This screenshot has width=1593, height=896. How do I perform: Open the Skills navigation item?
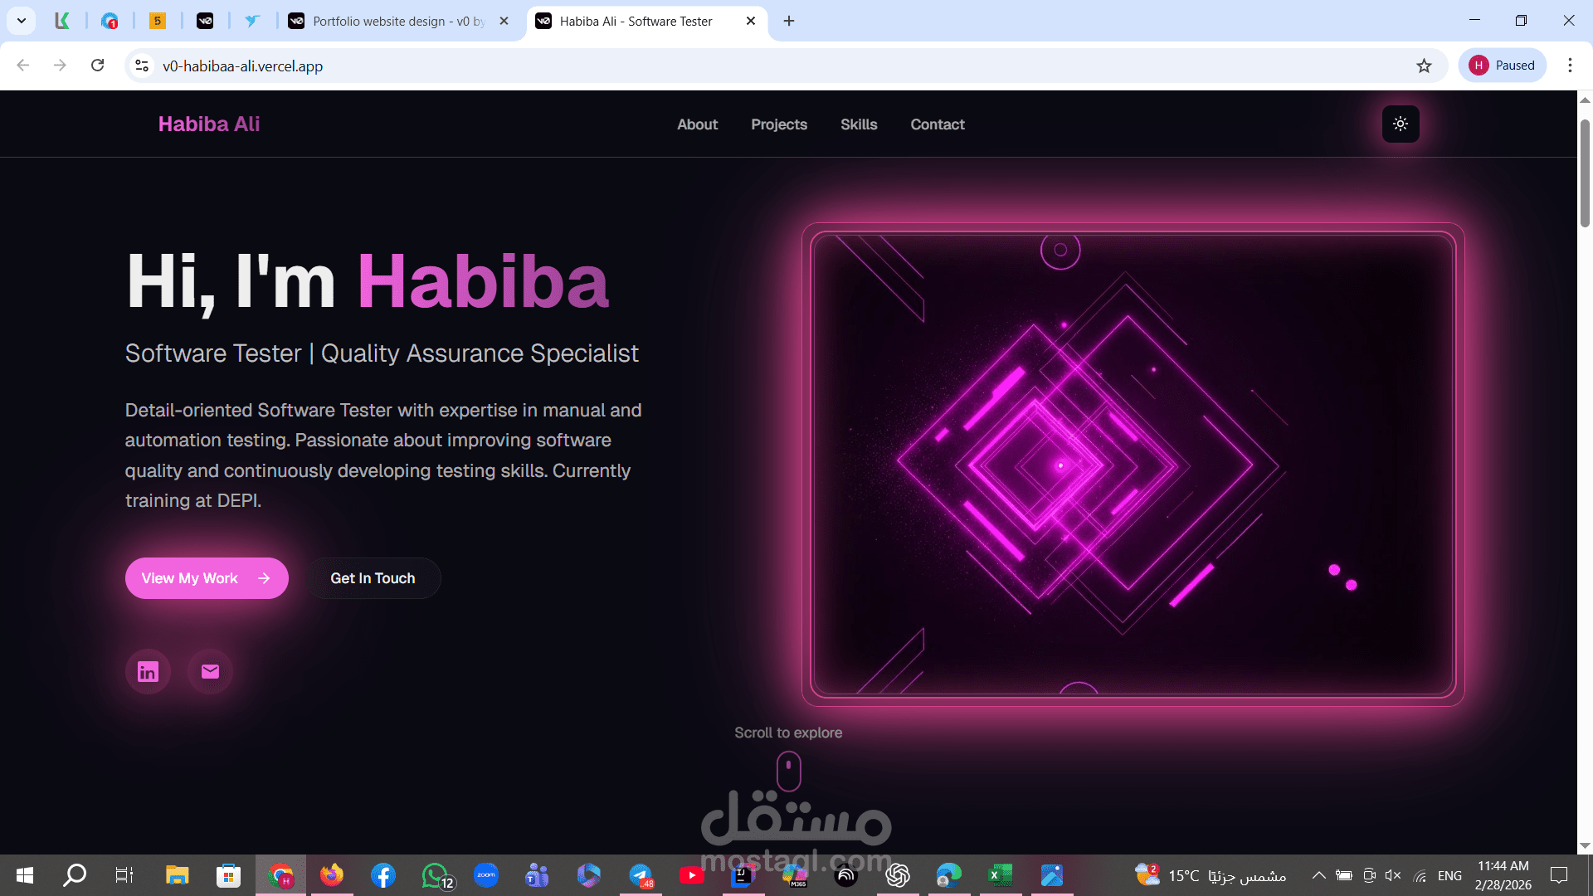pos(858,124)
